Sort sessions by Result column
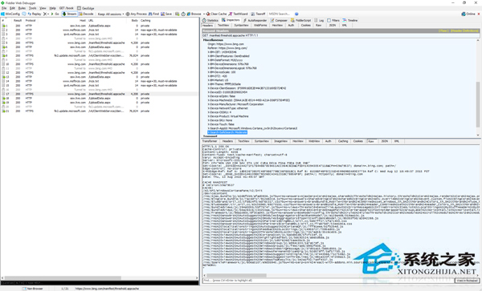482x291 pixels. 18,20
